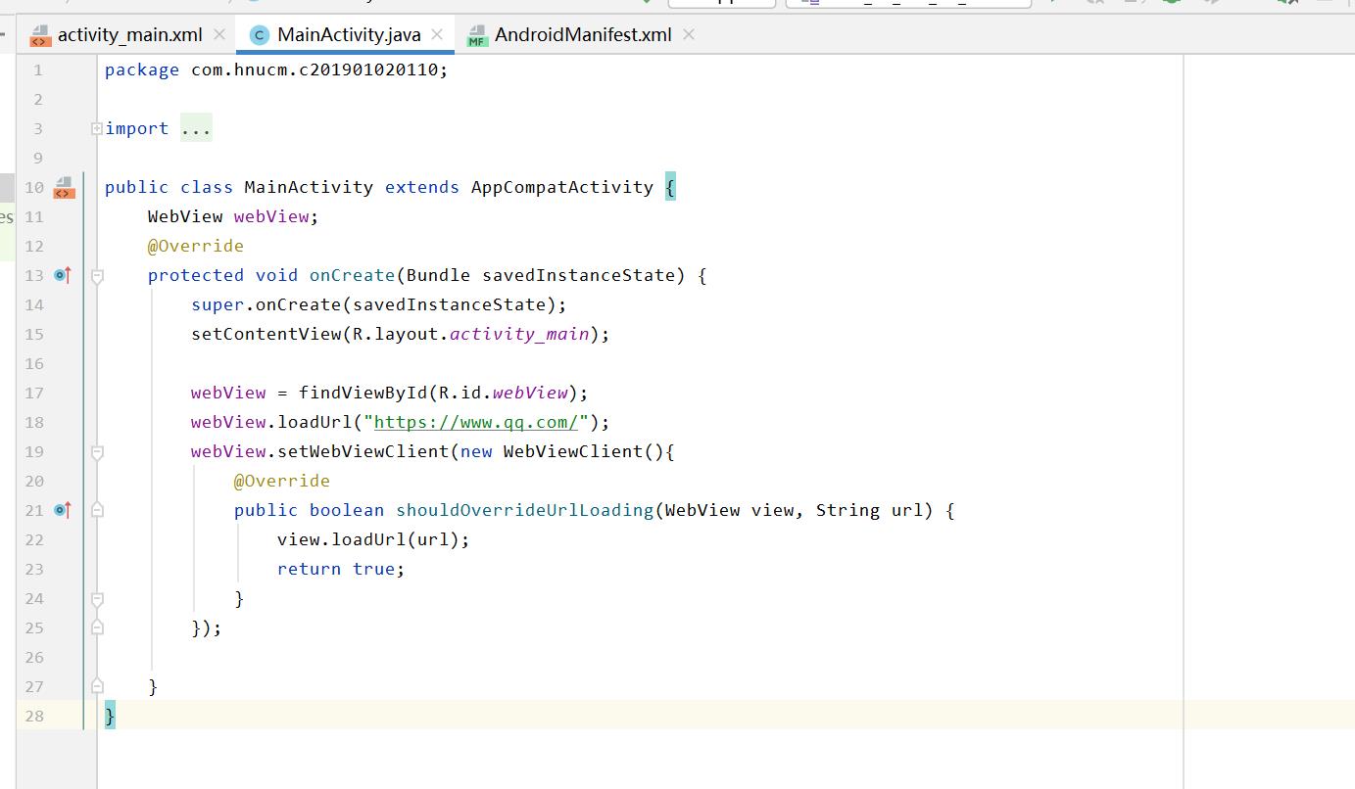Click the override gutter icon on line 21

[x=63, y=510]
